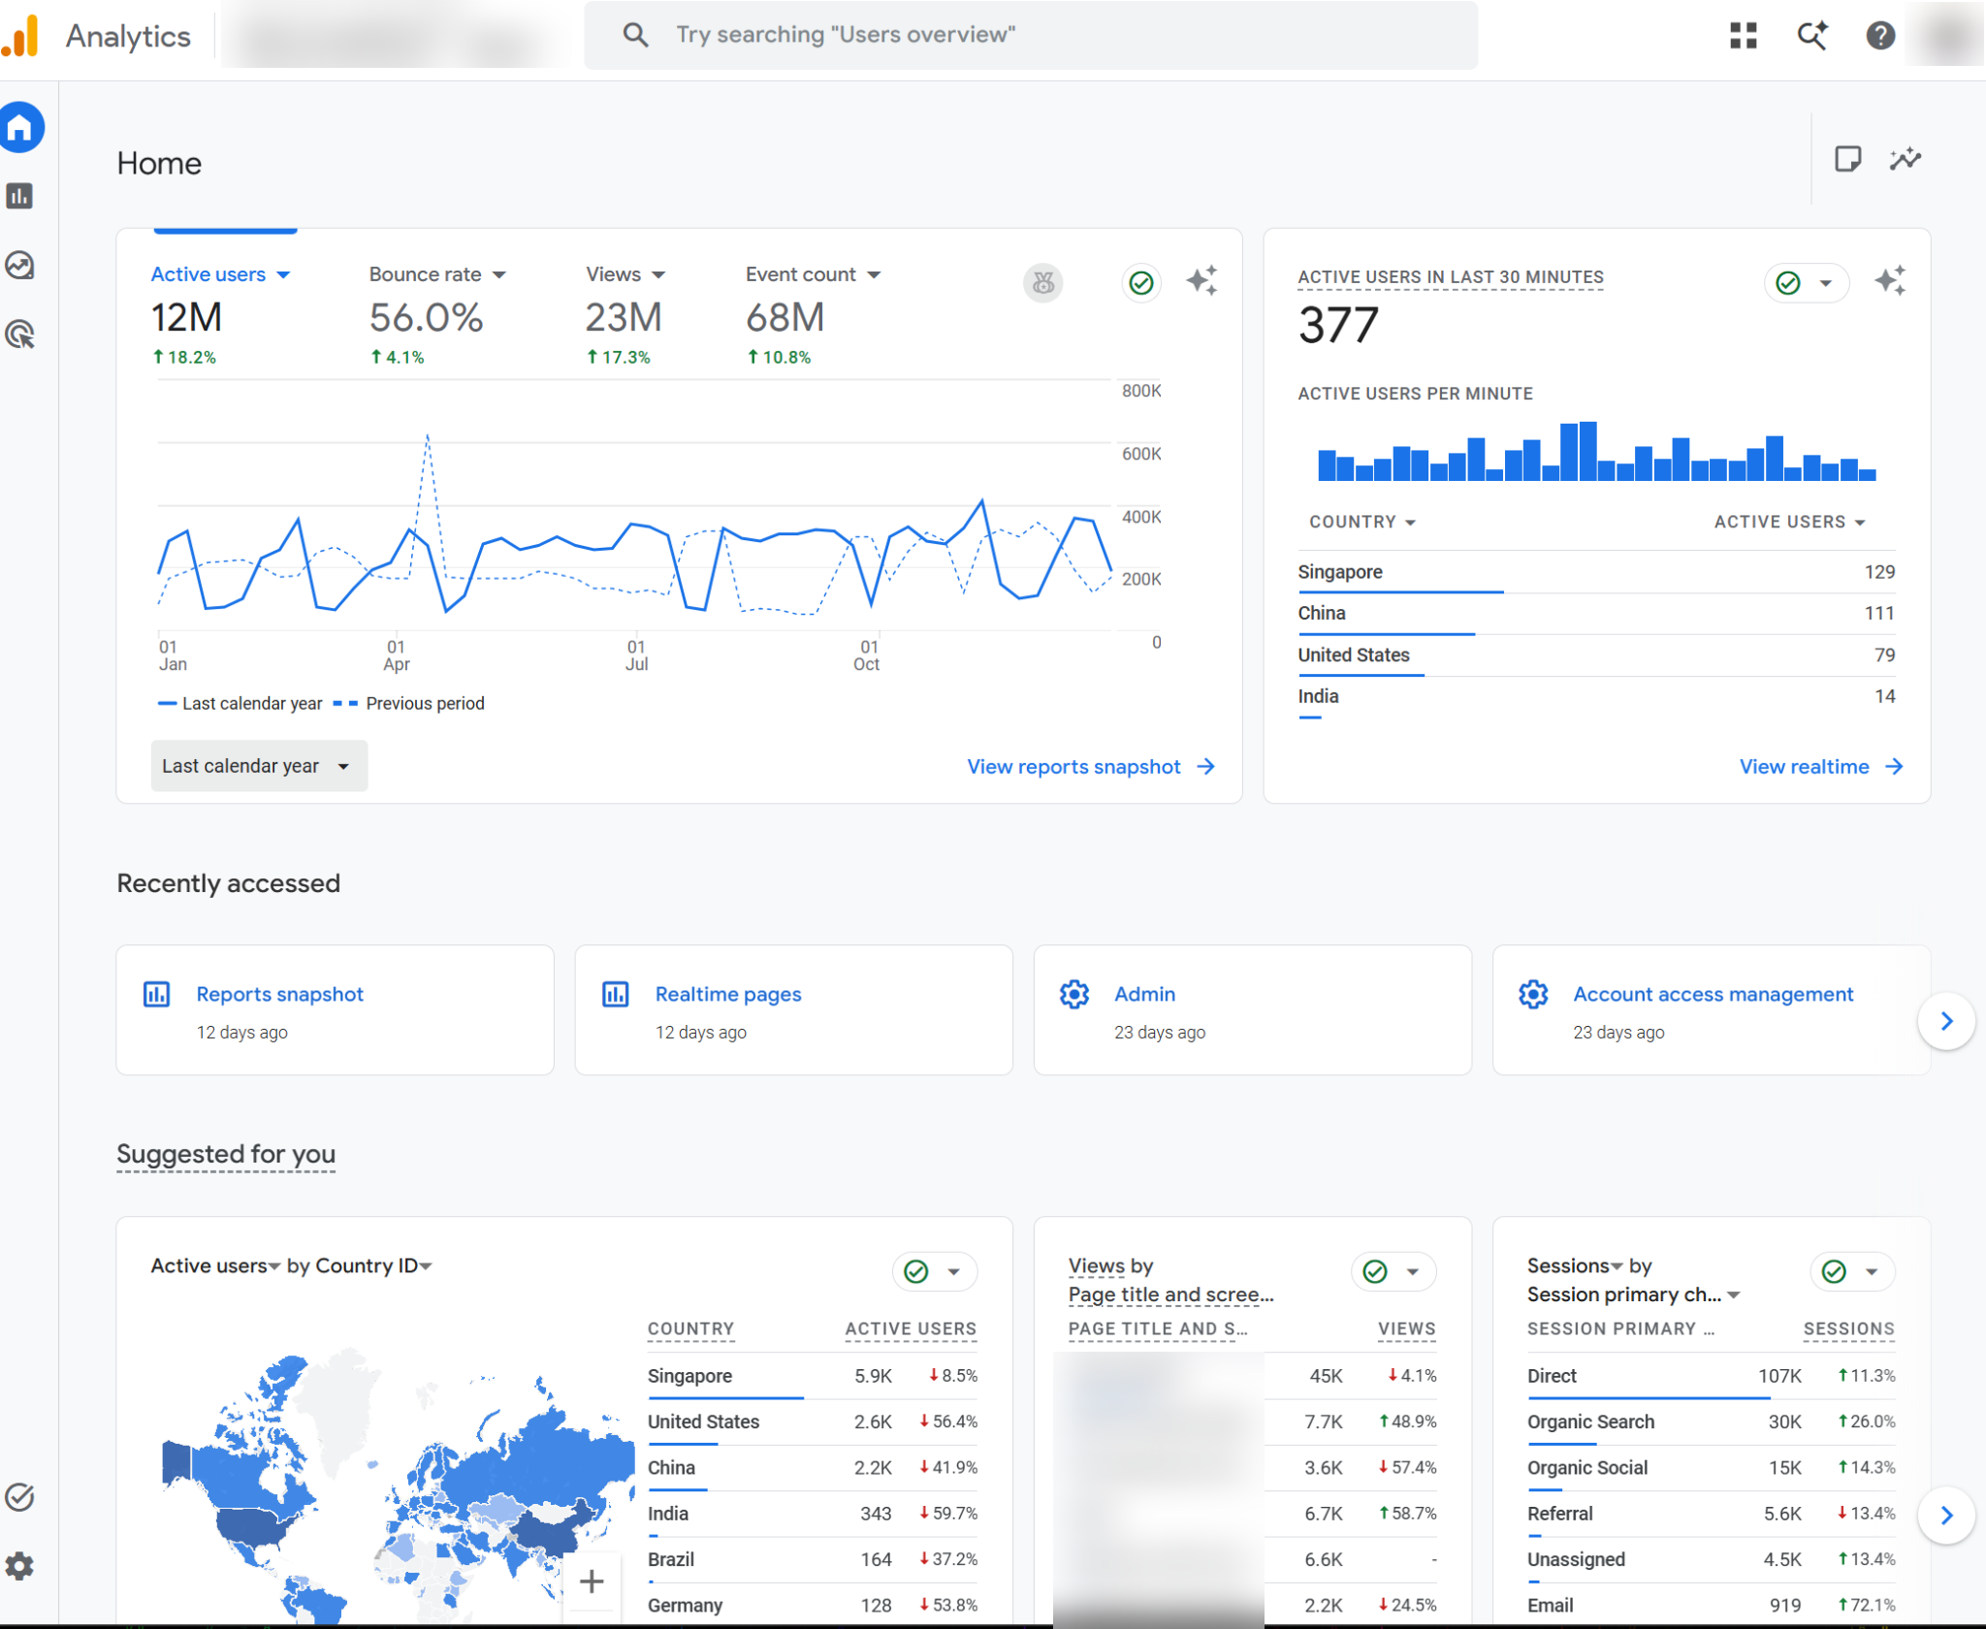The height and width of the screenshot is (1629, 1986).
Task: Open data quality dropdown on Views card
Action: point(1393,1271)
